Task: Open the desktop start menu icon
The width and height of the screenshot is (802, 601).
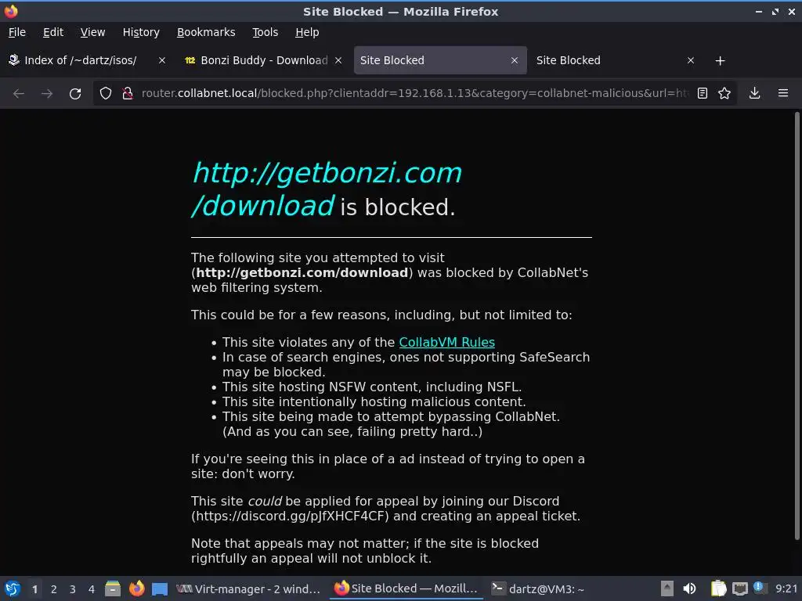Action: point(13,588)
